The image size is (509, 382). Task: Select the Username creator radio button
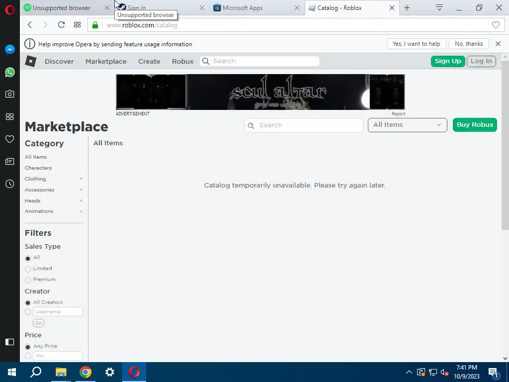pyautogui.click(x=28, y=312)
